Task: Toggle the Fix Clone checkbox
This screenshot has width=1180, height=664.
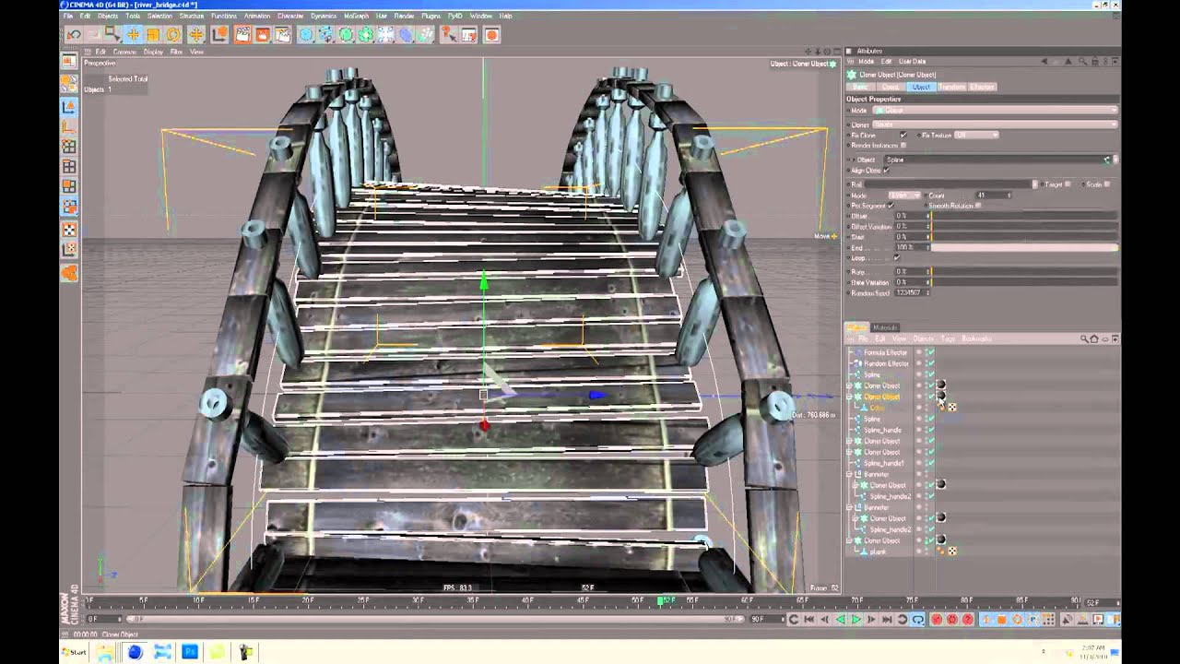Action: 903,135
